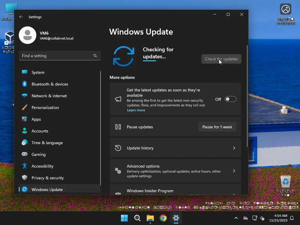Go to Personalization settings

[60, 108]
